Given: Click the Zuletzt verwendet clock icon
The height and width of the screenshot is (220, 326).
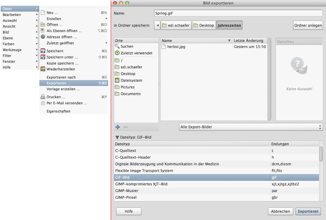Looking at the screenshot, I should tap(117, 53).
